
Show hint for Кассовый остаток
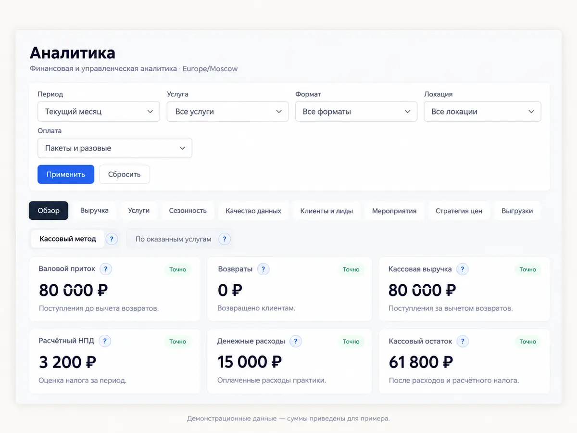(x=463, y=341)
